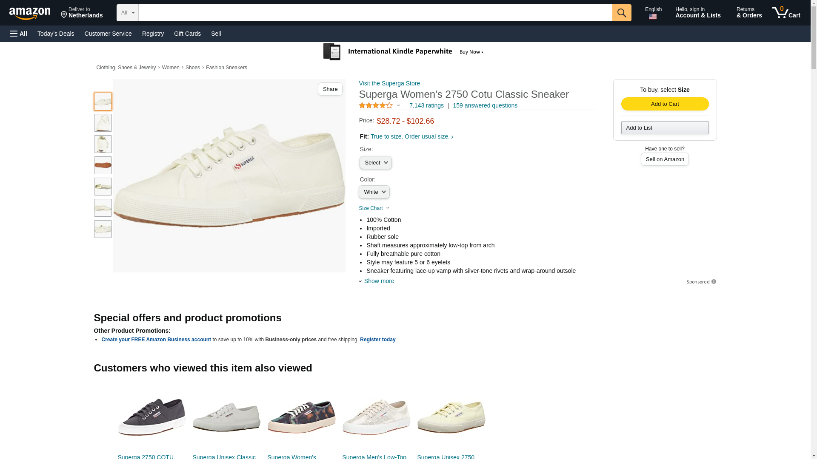The height and width of the screenshot is (459, 817).
Task: Click the Amazon logo
Action: (30, 13)
